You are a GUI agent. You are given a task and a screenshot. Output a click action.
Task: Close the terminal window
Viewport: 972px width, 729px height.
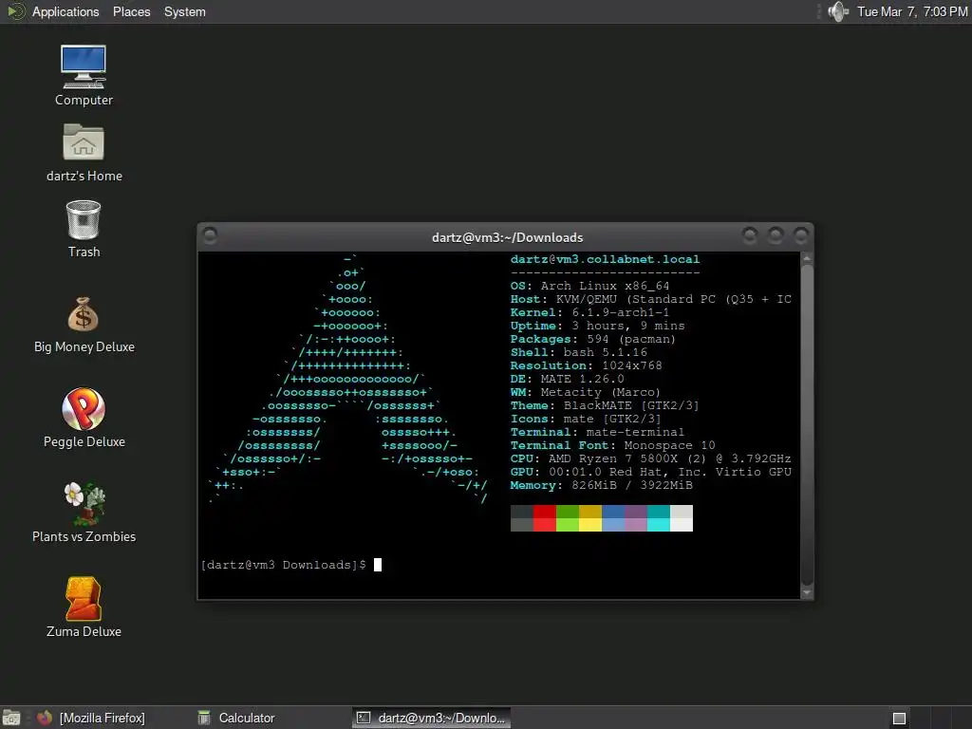click(801, 235)
